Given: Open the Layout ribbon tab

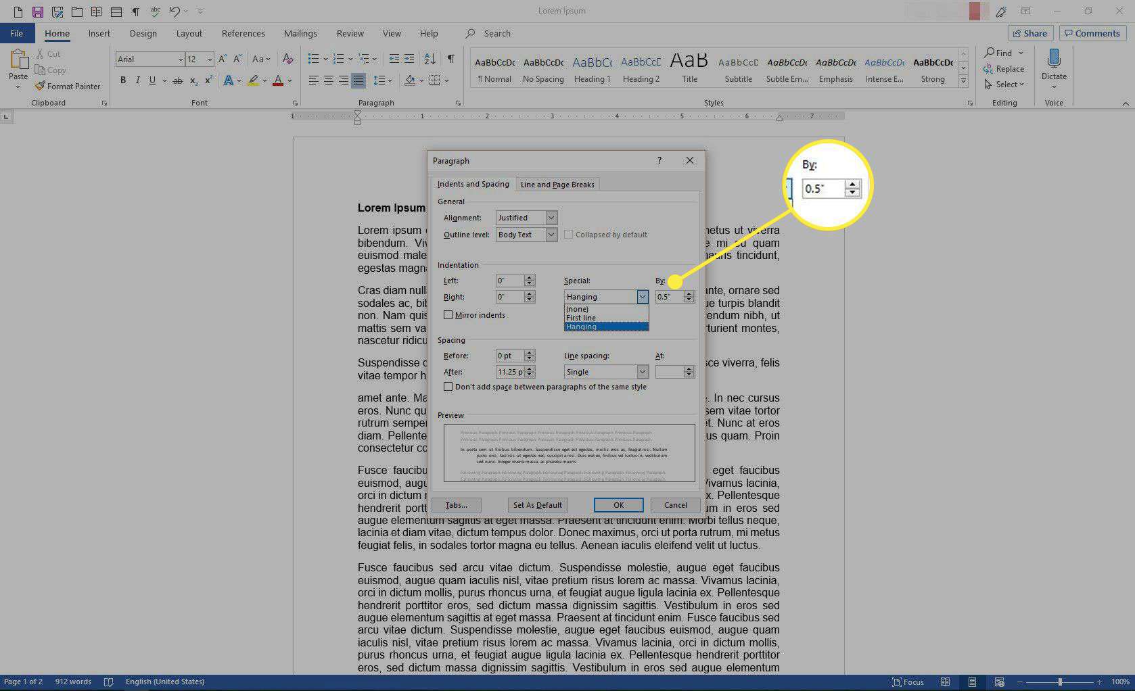Looking at the screenshot, I should click(189, 33).
